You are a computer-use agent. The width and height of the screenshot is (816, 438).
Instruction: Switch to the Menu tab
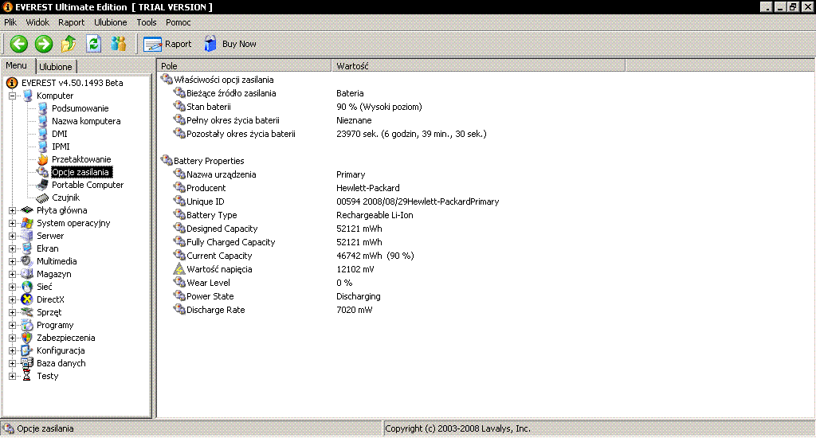click(x=17, y=65)
